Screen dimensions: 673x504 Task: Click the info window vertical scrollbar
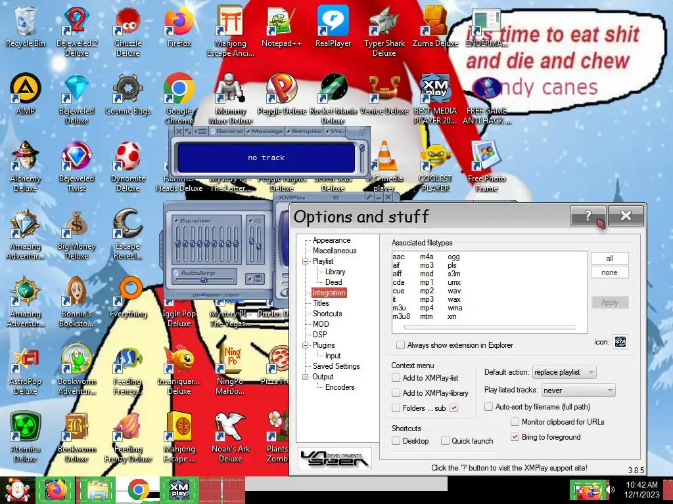pos(362,157)
